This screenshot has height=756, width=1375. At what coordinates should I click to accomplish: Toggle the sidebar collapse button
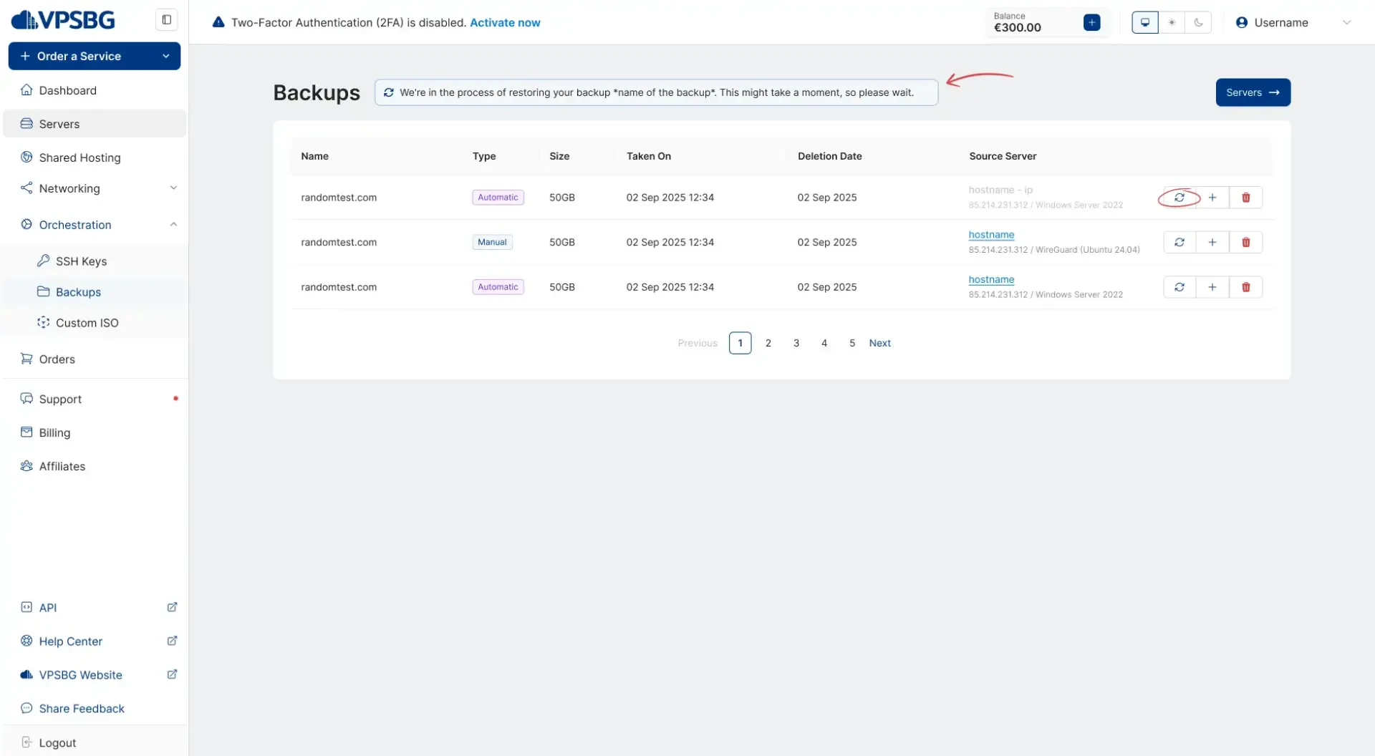(x=166, y=19)
